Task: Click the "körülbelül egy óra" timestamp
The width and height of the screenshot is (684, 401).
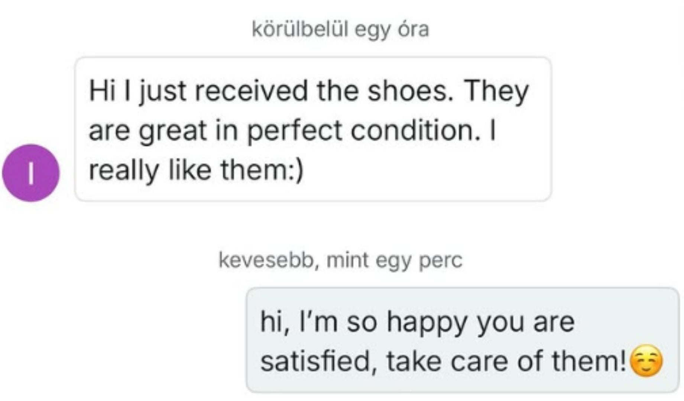Action: 340,29
